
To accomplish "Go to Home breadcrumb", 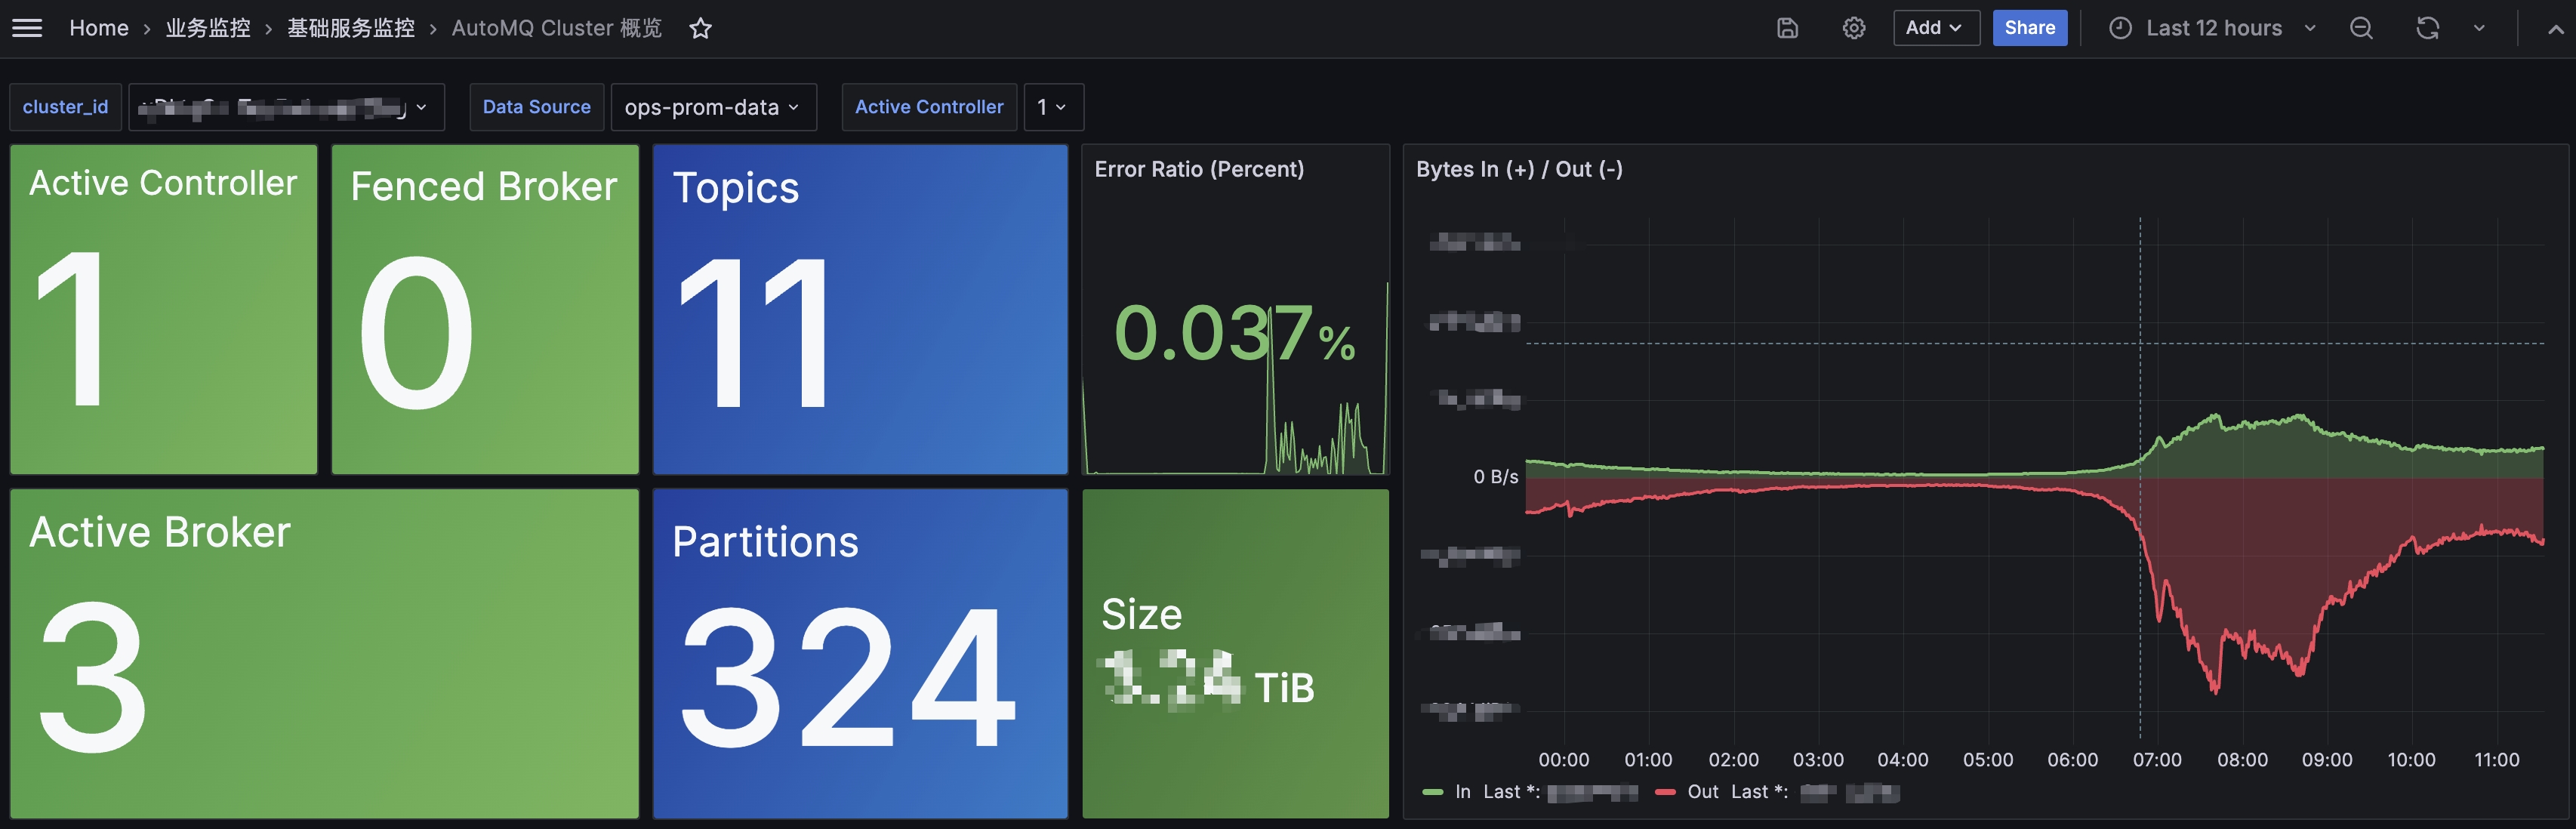I will click(98, 28).
